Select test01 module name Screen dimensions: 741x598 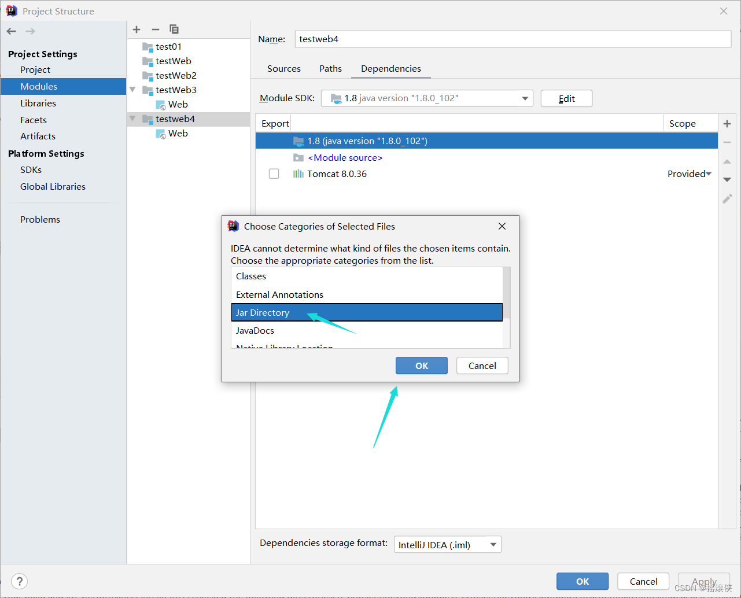[x=169, y=46]
